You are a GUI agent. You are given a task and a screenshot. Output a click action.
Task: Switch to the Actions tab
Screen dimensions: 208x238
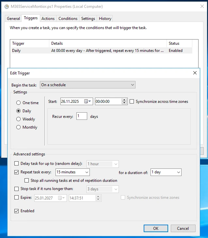pos(48,19)
